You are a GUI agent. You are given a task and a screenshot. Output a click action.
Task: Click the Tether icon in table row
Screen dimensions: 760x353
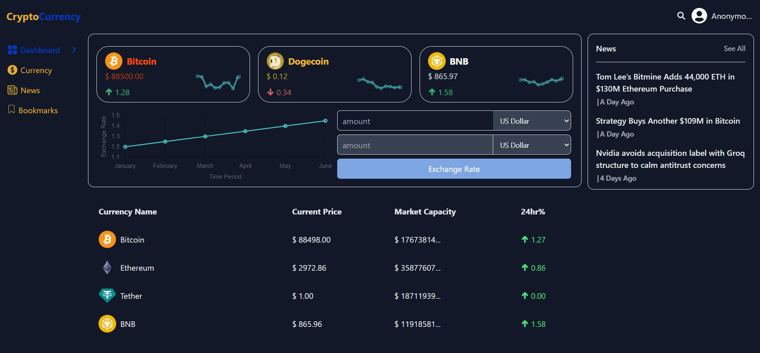click(x=107, y=296)
